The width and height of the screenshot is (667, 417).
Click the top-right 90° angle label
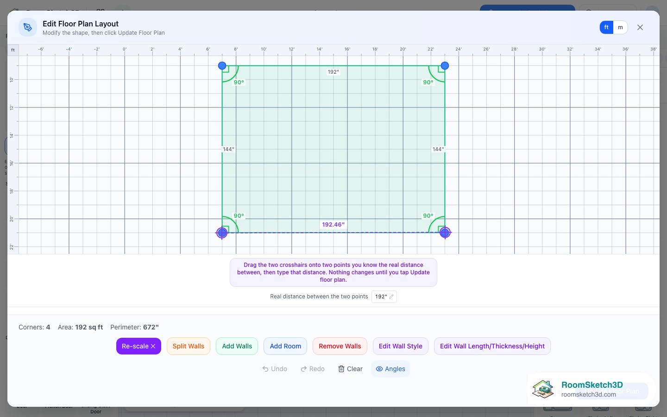[428, 82]
